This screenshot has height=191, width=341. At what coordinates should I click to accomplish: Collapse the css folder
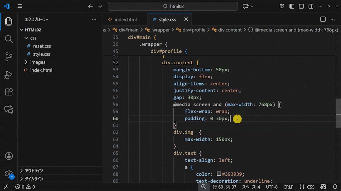coord(33,38)
